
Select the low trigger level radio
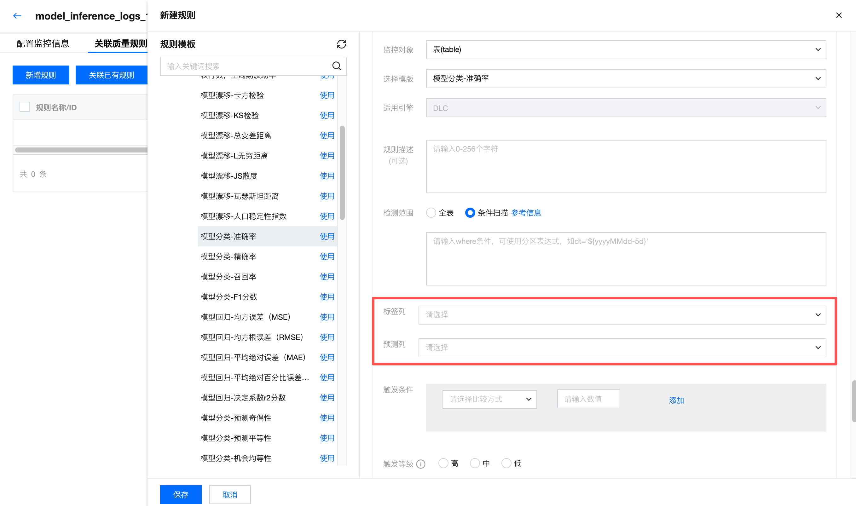pyautogui.click(x=506, y=463)
